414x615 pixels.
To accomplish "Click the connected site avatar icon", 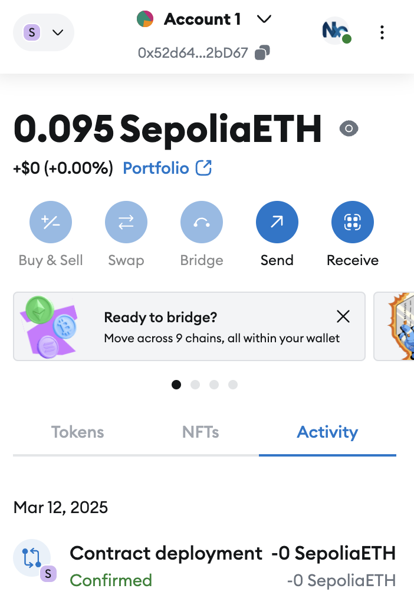I will (336, 31).
